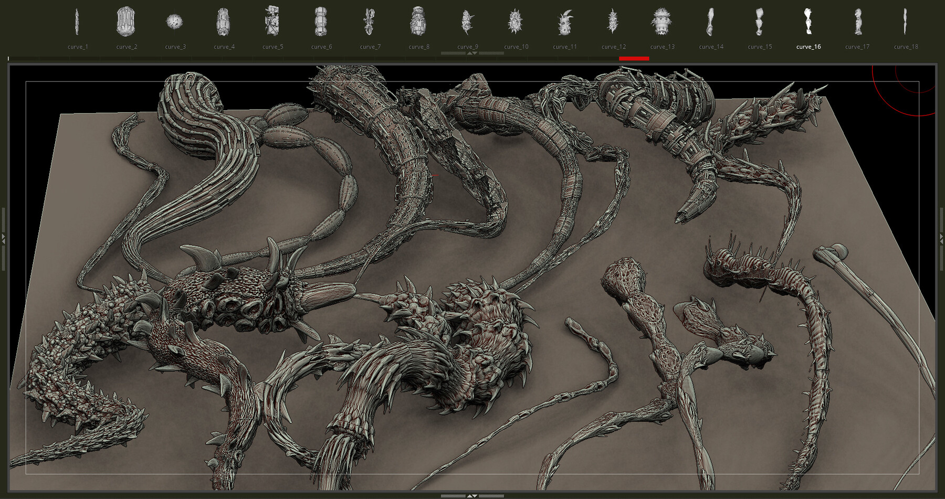Click the highlighted curve_16 label
The width and height of the screenshot is (945, 499).
tap(808, 47)
